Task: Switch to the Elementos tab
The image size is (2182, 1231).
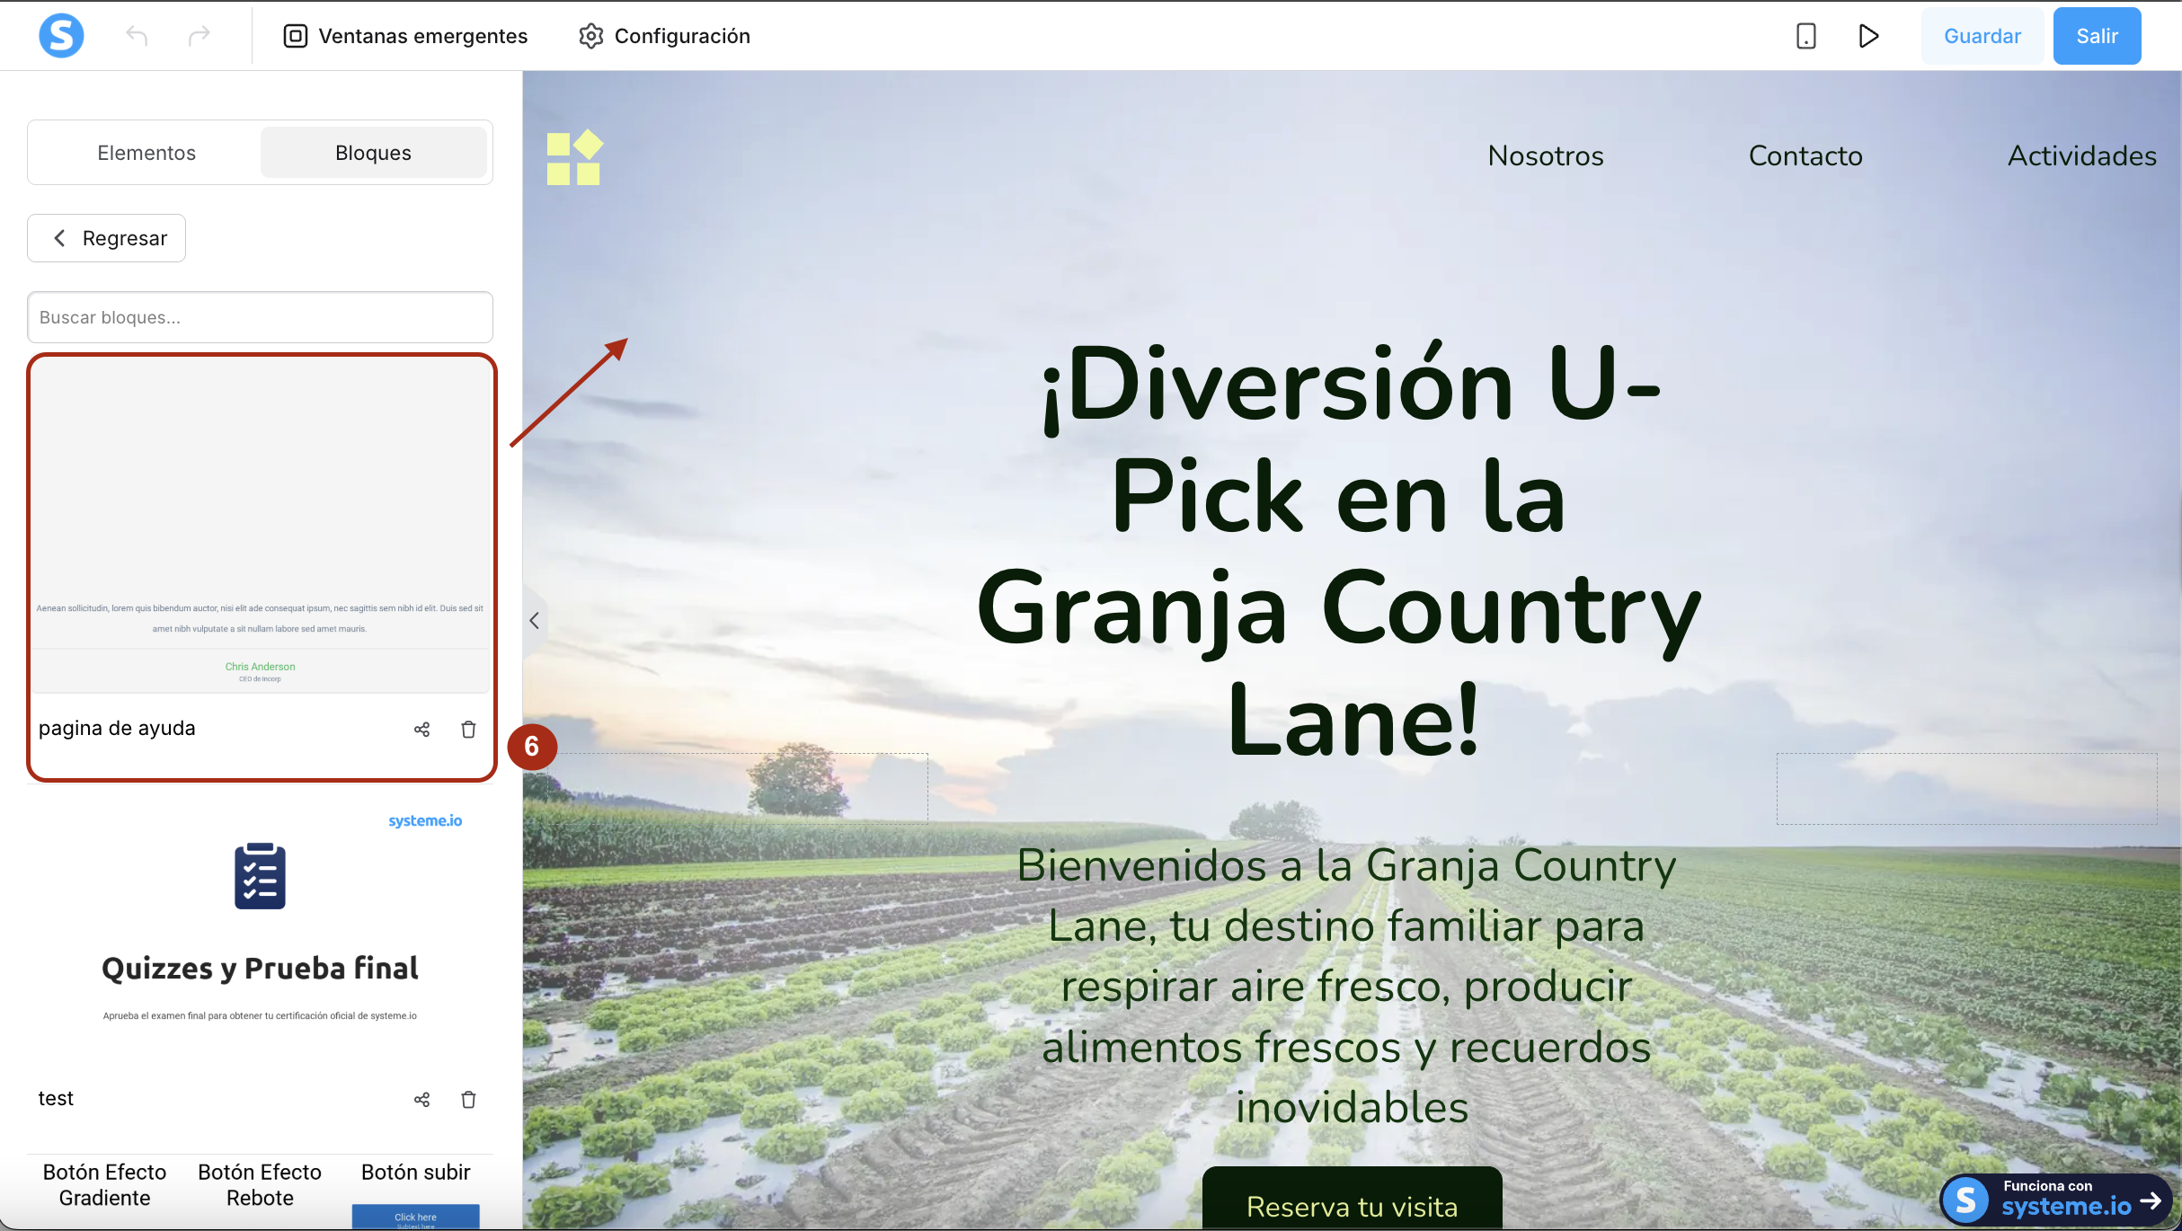Action: (x=146, y=153)
